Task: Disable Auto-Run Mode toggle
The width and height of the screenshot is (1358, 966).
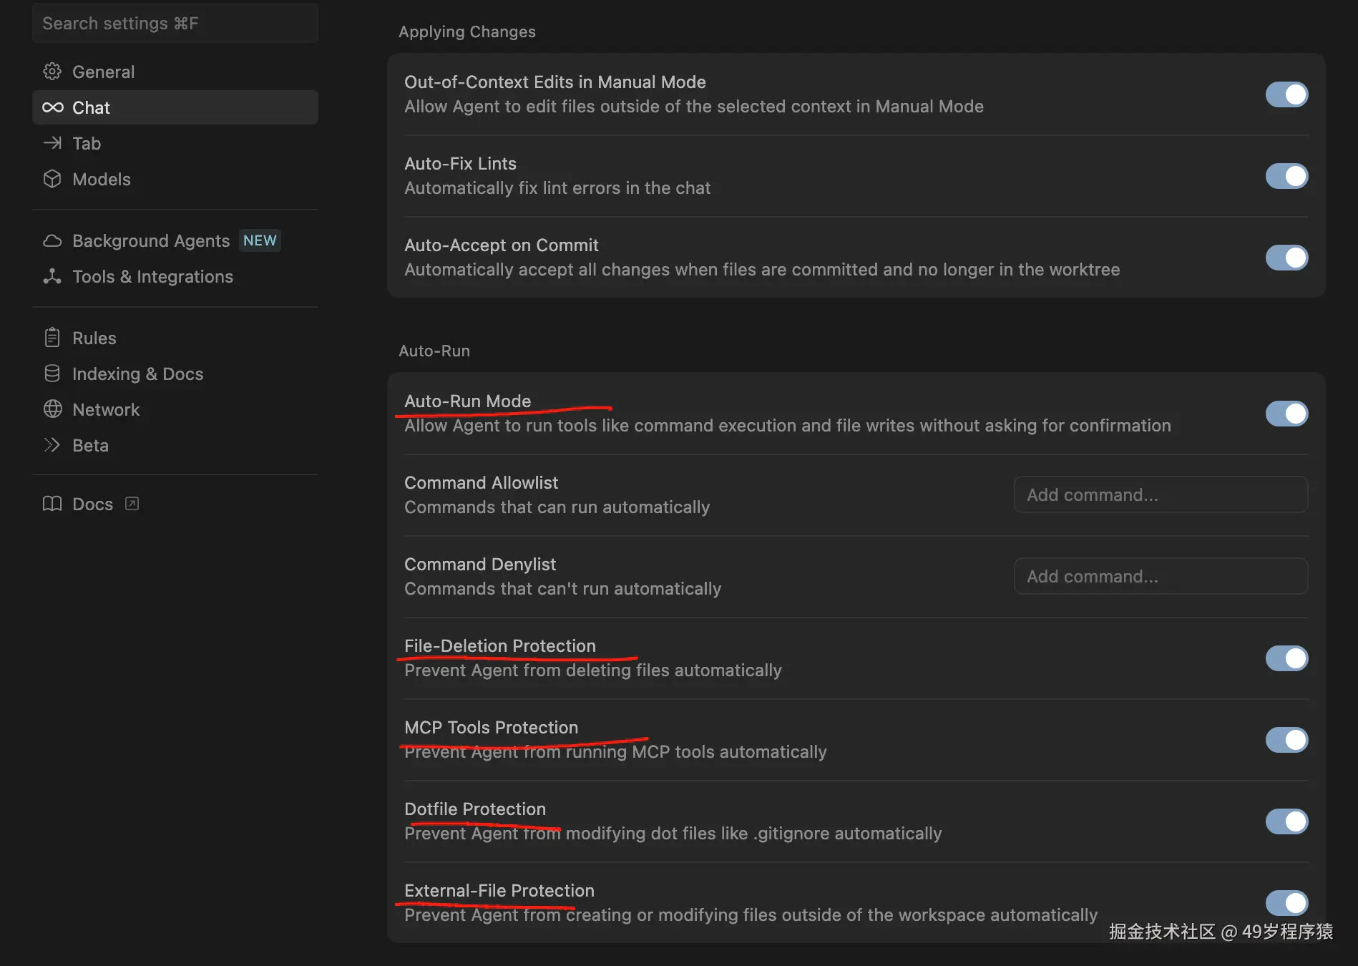Action: 1286,414
